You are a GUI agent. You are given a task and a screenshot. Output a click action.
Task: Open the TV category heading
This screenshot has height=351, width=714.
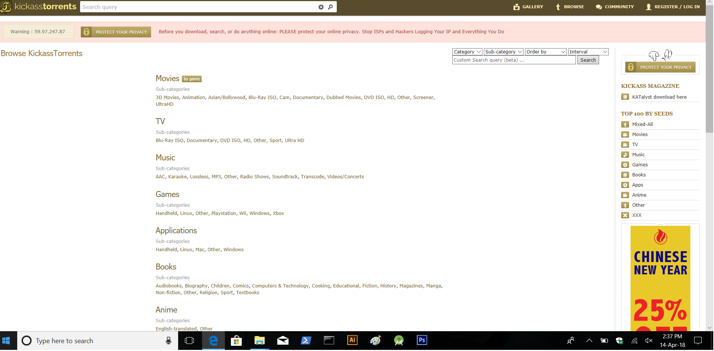pyautogui.click(x=160, y=121)
